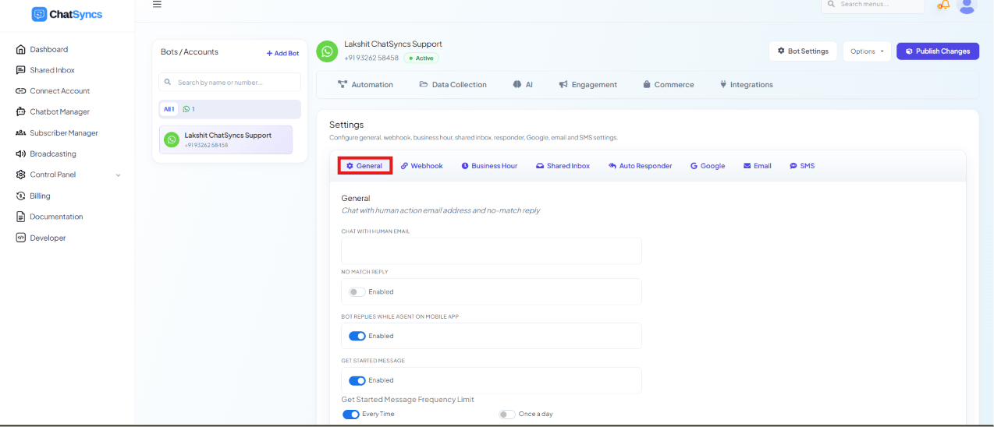
Task: Open the Billing page link
Action: (x=40, y=196)
